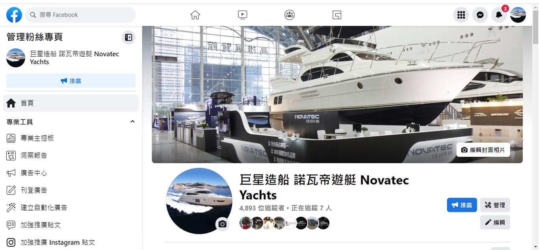Open 洞察報告 in the sidebar

[71, 156]
